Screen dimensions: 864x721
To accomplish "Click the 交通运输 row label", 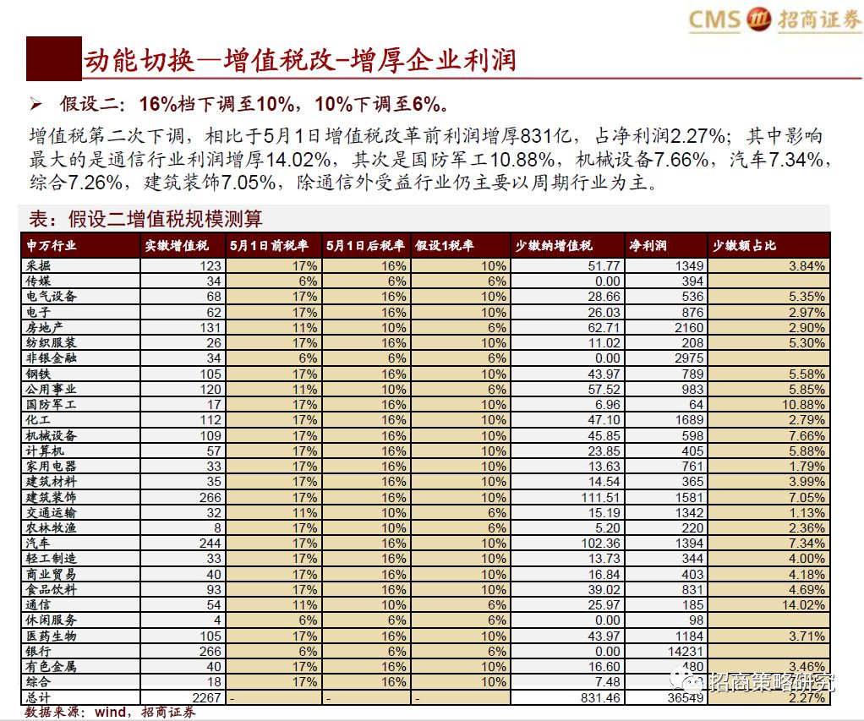I will click(x=51, y=512).
